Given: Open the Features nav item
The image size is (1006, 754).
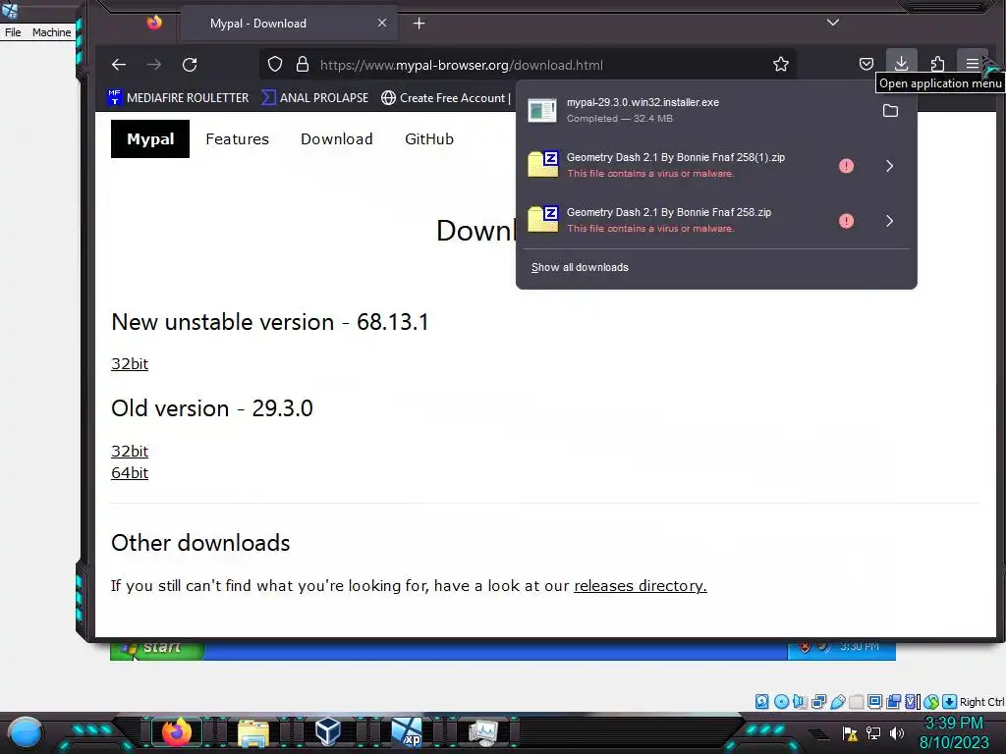Looking at the screenshot, I should (238, 138).
